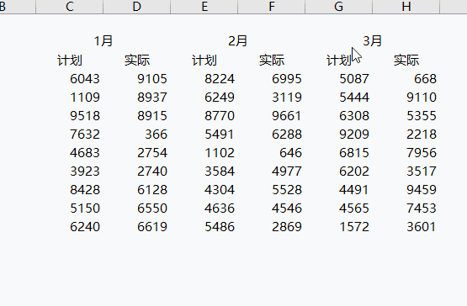Screen dimensions: 467x306
Task: Click the cell containing 366
Action: click(x=136, y=135)
